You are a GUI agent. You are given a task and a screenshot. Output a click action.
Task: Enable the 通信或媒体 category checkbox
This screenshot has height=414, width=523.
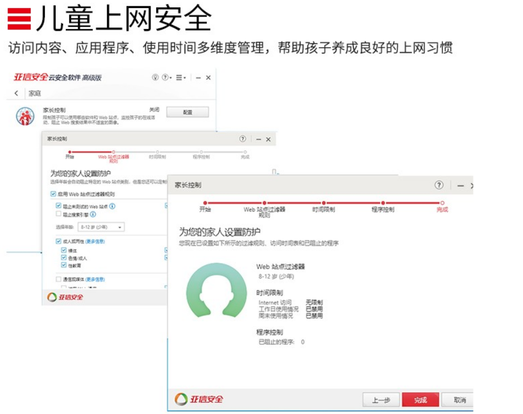click(x=58, y=279)
